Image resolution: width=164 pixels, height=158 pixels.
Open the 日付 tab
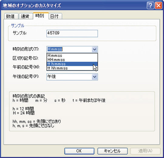pos(56,16)
